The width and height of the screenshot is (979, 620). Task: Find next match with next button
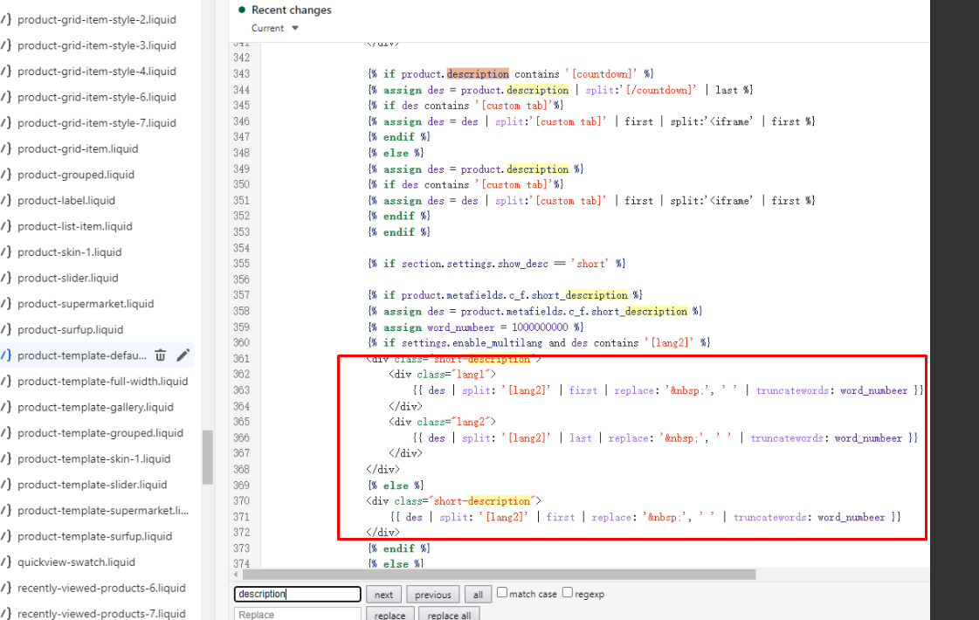pos(383,595)
